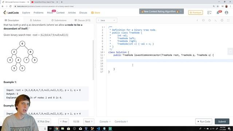The image size is (233, 131).
Task: Open the Action Center notifications icon
Action: 229,128
